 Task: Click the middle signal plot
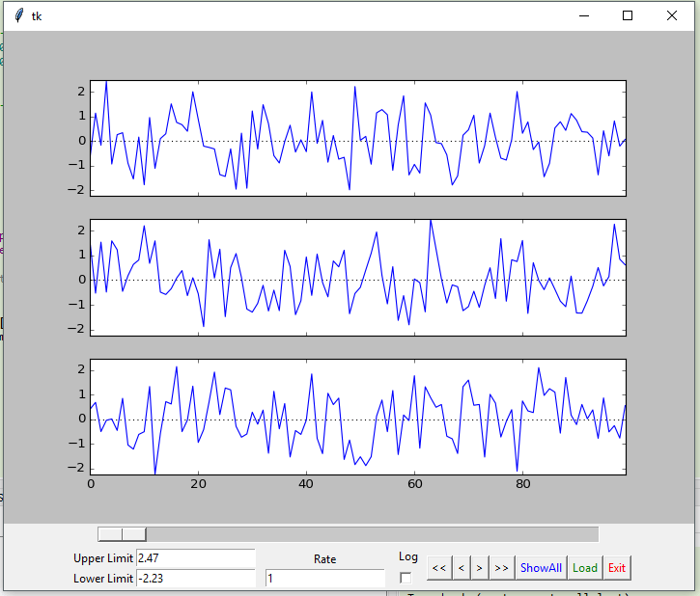[x=358, y=278]
